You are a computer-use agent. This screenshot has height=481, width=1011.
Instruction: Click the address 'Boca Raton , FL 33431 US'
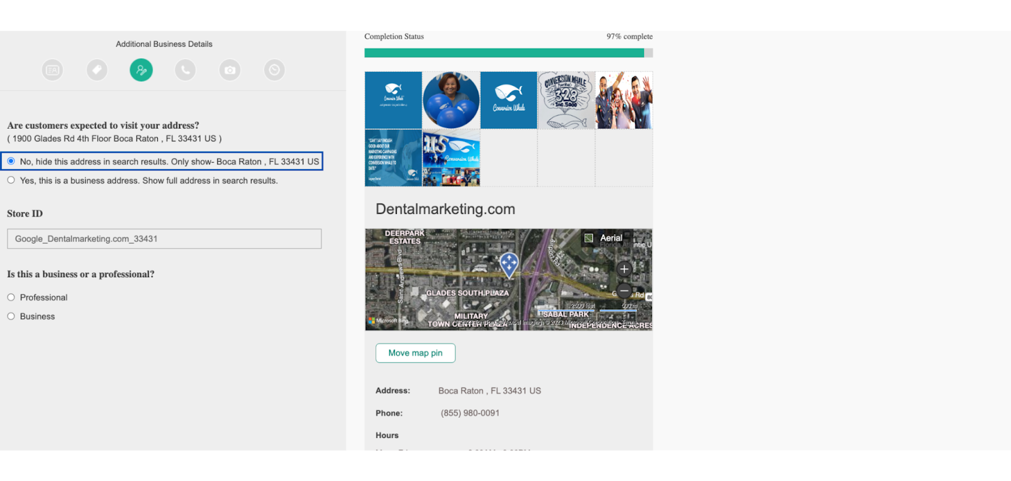pos(490,391)
